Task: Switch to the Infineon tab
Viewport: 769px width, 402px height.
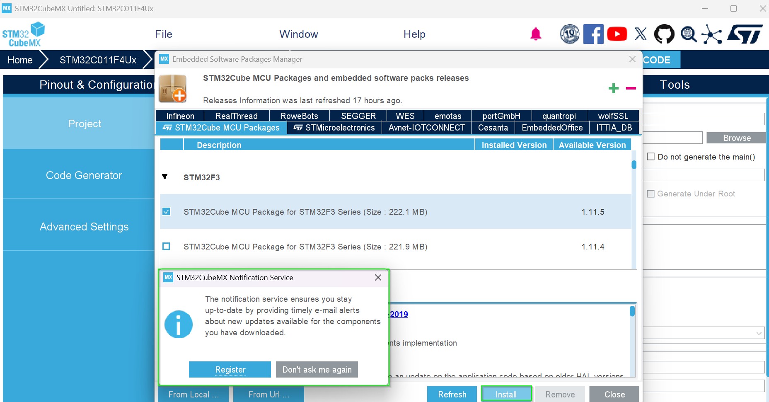Action: pyautogui.click(x=180, y=116)
